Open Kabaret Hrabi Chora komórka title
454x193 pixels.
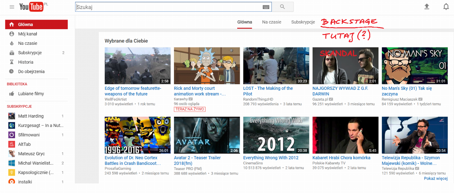(x=341, y=158)
